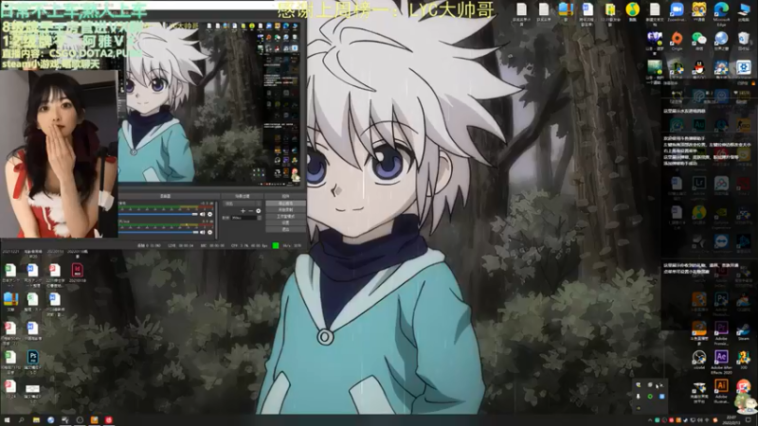Click OBS Studio Mode button
Viewport: 758px width, 426px height.
point(285,217)
